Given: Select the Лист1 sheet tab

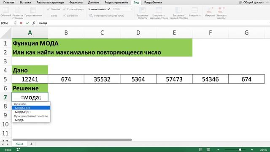Looking at the screenshot, I should tap(19, 144).
